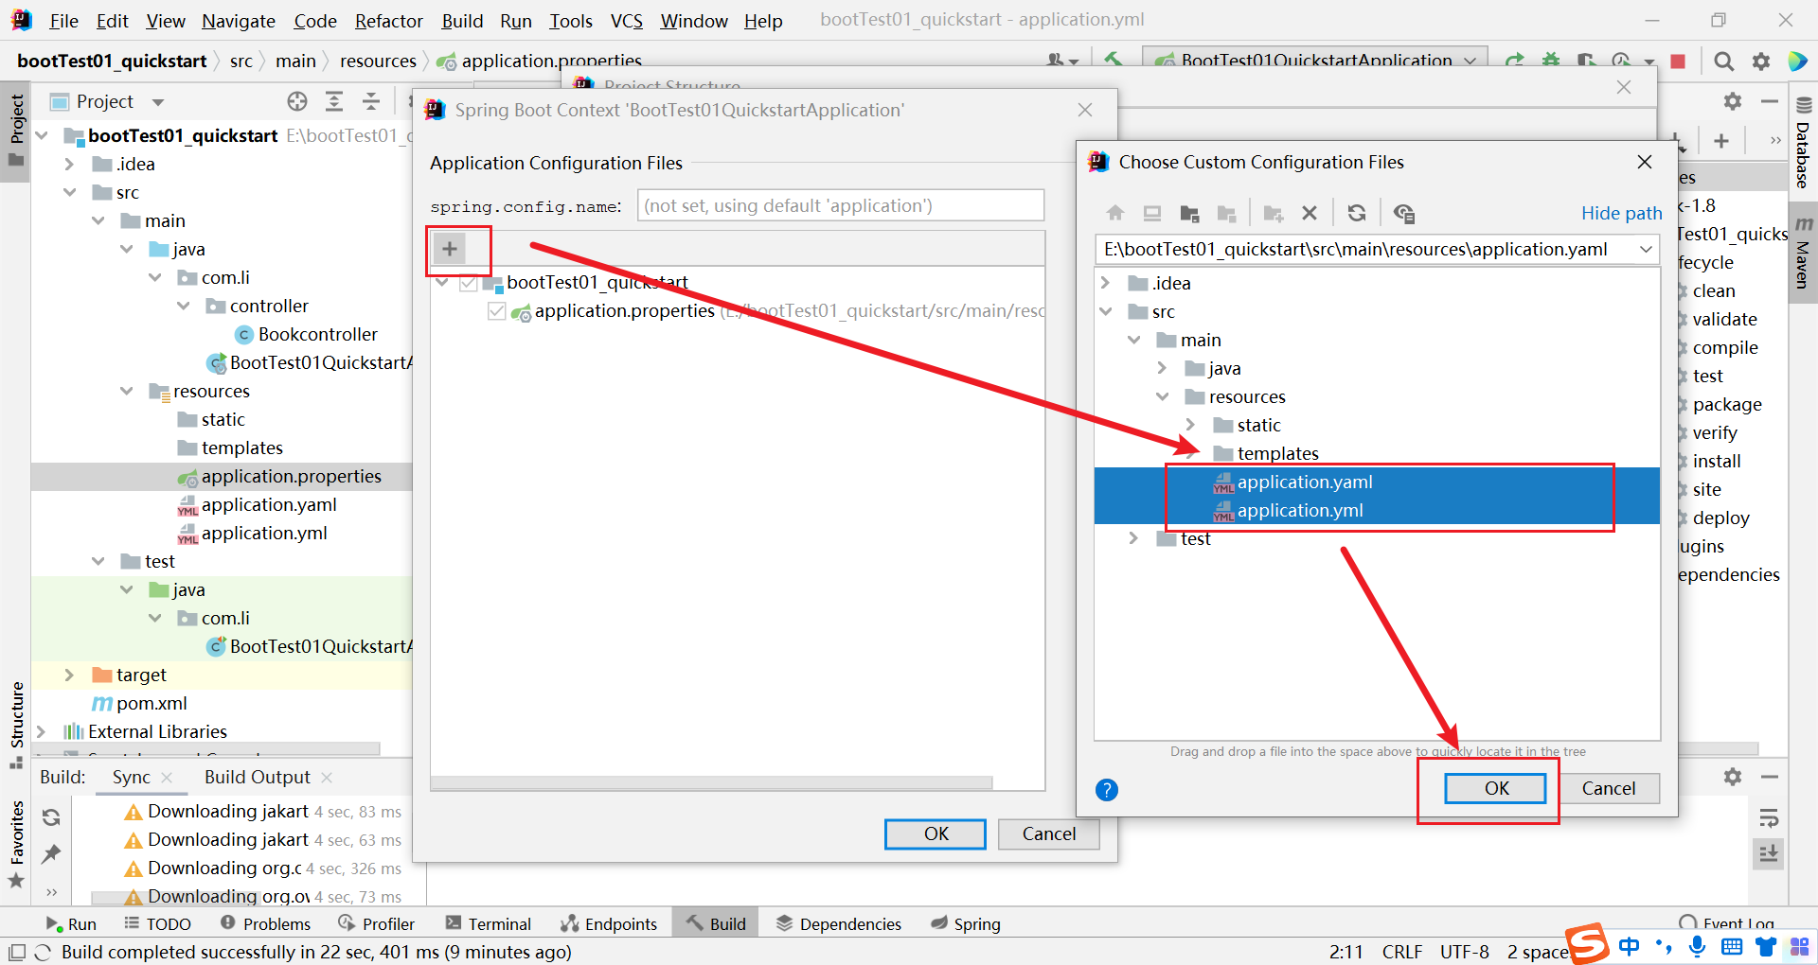Click the Maven panel settings gear

point(1733,101)
